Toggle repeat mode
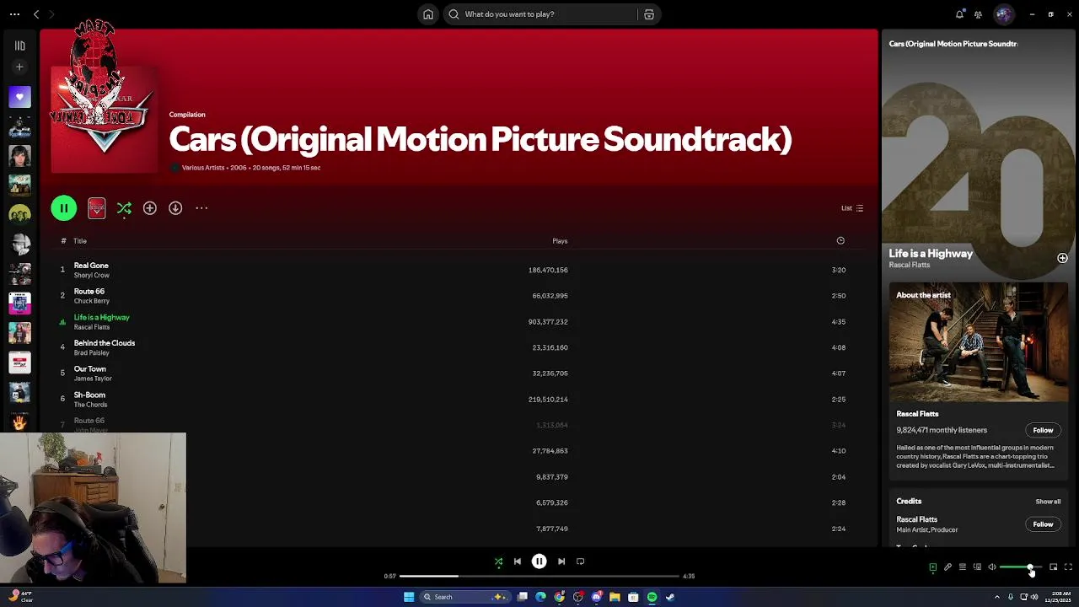Screen dimensions: 1079x607 click(580, 561)
